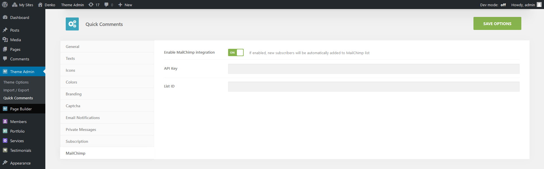
Task: Open the Import / Export link
Action: tap(16, 90)
